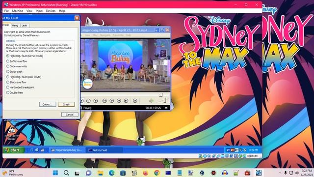314x177 pixels.
Task: Open the VirtualBox File menu
Action: (x=6, y=11)
